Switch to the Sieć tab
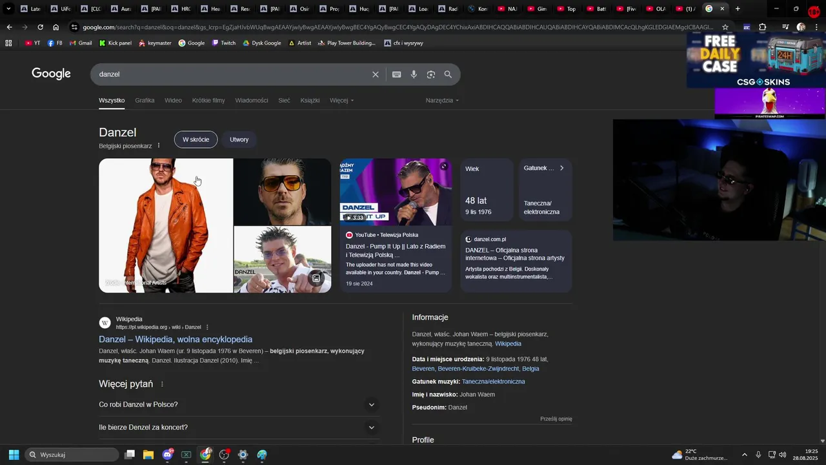 pos(284,100)
